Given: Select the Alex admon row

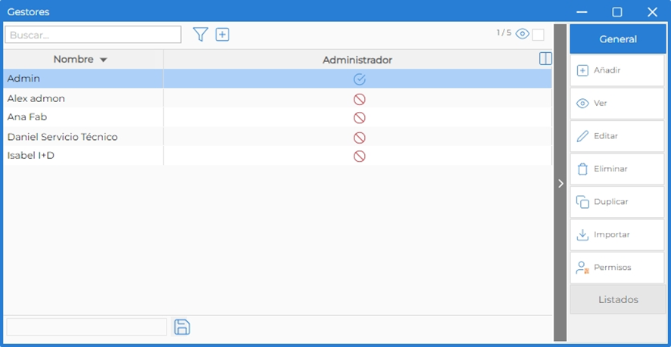Looking at the screenshot, I should click(x=278, y=99).
